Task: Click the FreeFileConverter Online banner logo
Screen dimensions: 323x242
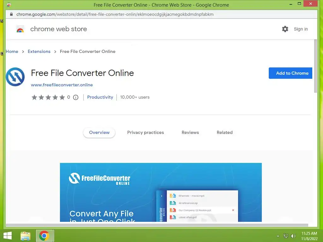Action: tap(99, 179)
